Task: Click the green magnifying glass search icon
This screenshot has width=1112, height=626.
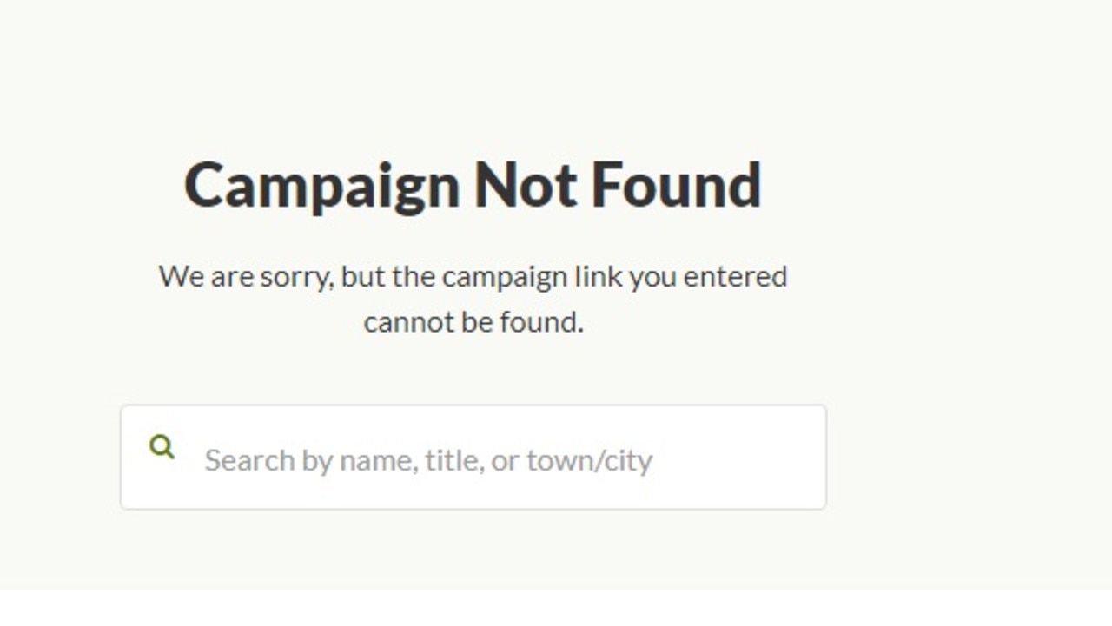Action: (x=162, y=447)
